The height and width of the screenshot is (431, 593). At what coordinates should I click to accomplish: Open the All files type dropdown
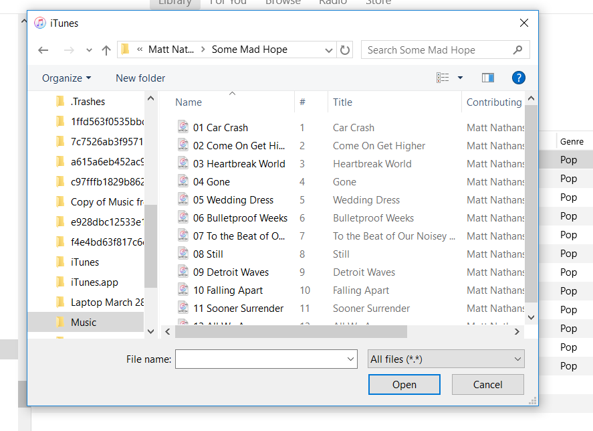(x=446, y=359)
